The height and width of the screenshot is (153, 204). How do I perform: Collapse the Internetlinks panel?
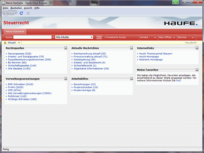[197, 48]
